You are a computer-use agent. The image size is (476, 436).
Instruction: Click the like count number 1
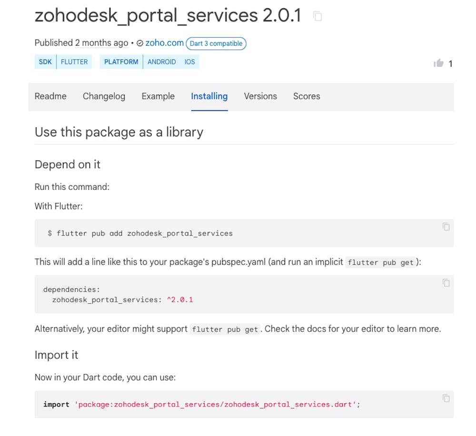pyautogui.click(x=450, y=64)
